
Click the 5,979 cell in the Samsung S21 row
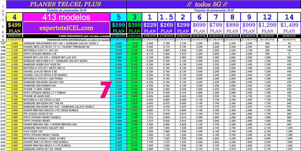tap(14, 149)
